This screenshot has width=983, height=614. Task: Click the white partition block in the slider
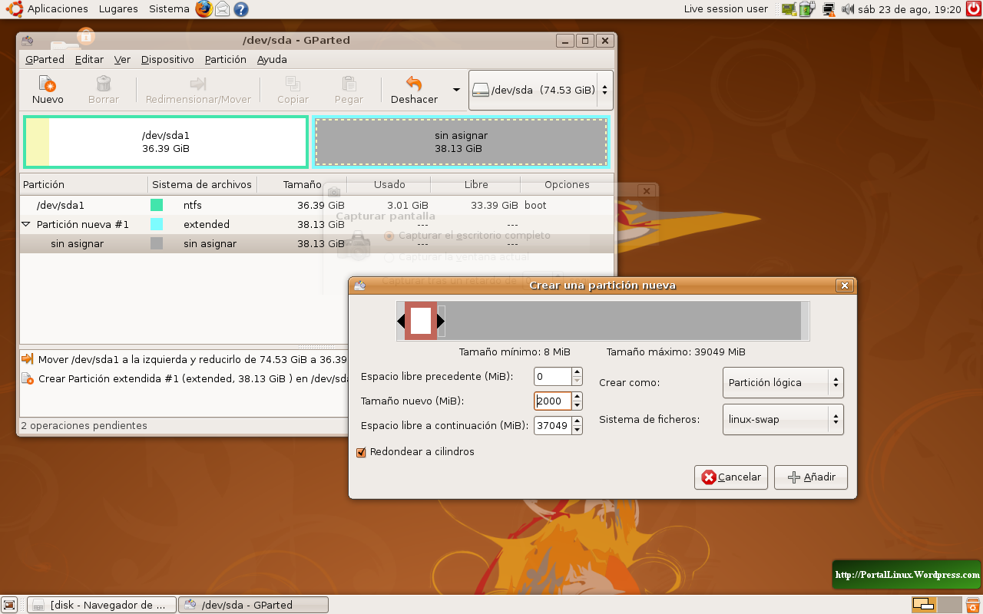(x=421, y=321)
